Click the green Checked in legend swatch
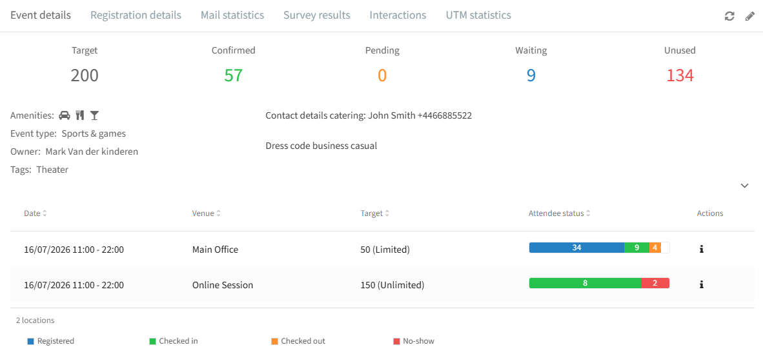Screen dimensions: 763x354 [152, 341]
